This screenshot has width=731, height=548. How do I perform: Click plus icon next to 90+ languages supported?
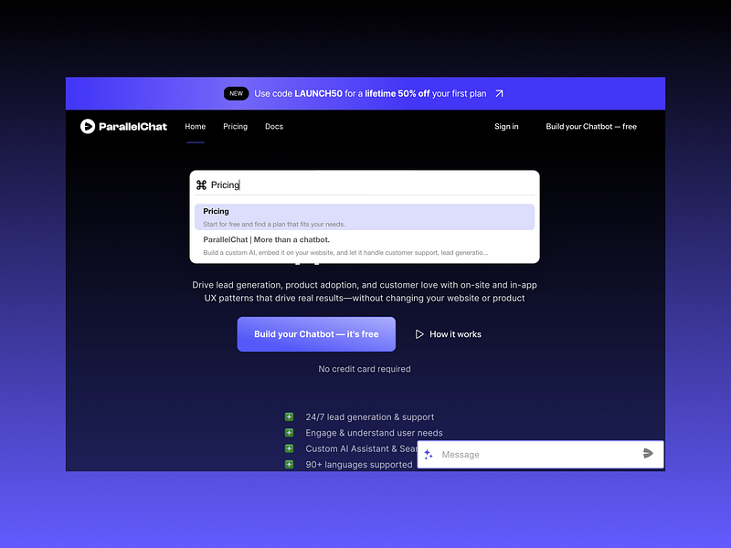pos(289,464)
